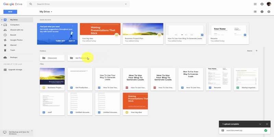The width and height of the screenshot is (274, 137).
Task: Open the My Drive header dropdown
Action: (x=51, y=12)
